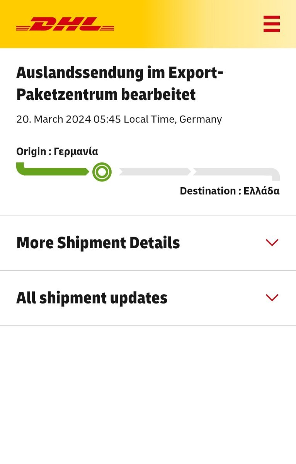The image size is (296, 464).
Task: Click the last gray progress segment with curved end
Action: tap(236, 174)
